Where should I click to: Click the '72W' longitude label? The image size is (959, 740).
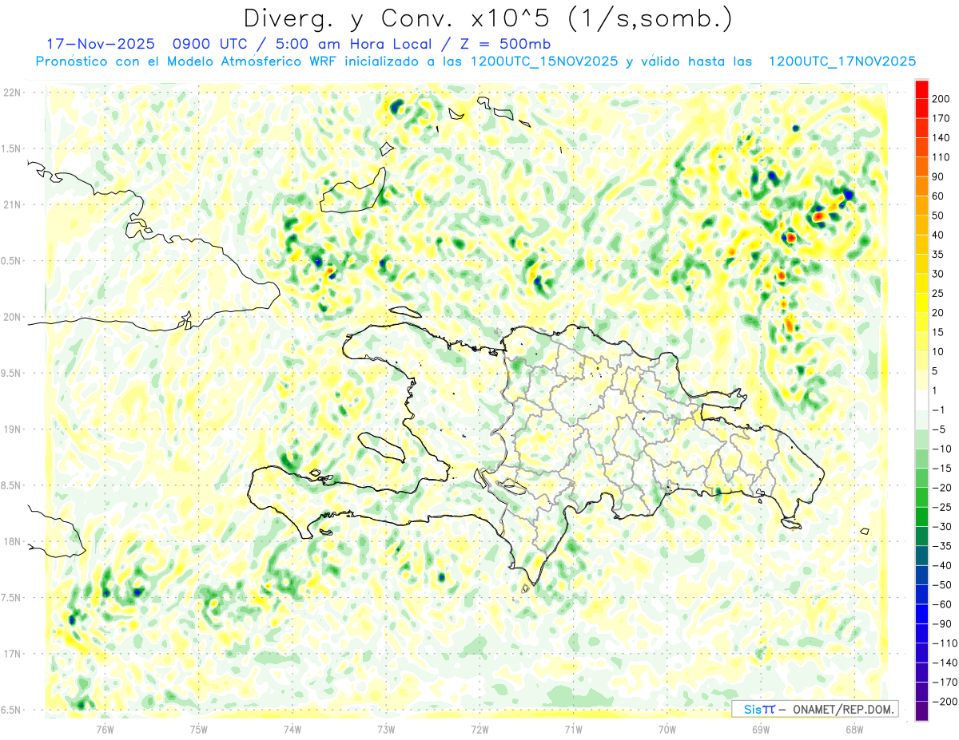479,728
